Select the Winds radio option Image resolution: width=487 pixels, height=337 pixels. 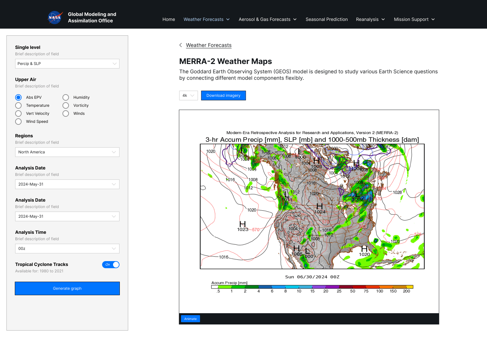click(66, 114)
